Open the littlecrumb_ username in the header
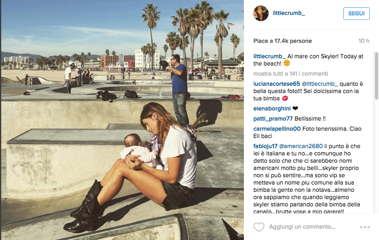The height and width of the screenshot is (240, 379). tap(289, 13)
